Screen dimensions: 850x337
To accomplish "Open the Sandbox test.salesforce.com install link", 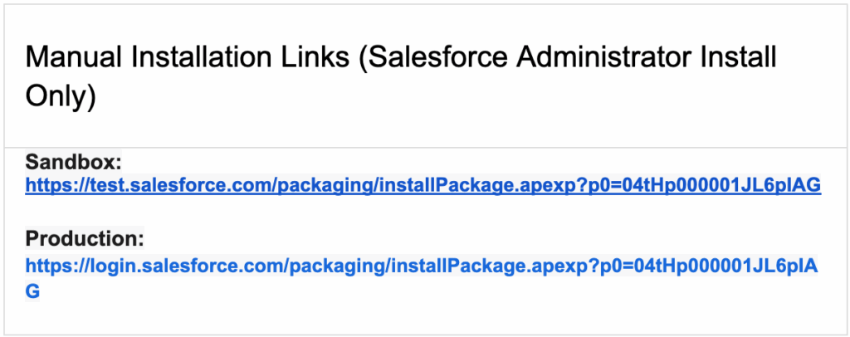I will click(423, 186).
